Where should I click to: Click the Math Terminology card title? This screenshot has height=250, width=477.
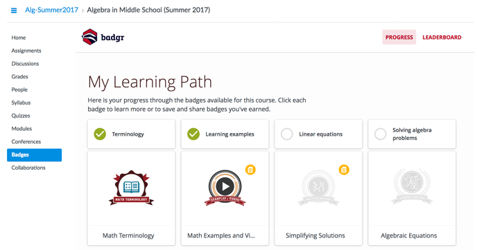pos(128,235)
